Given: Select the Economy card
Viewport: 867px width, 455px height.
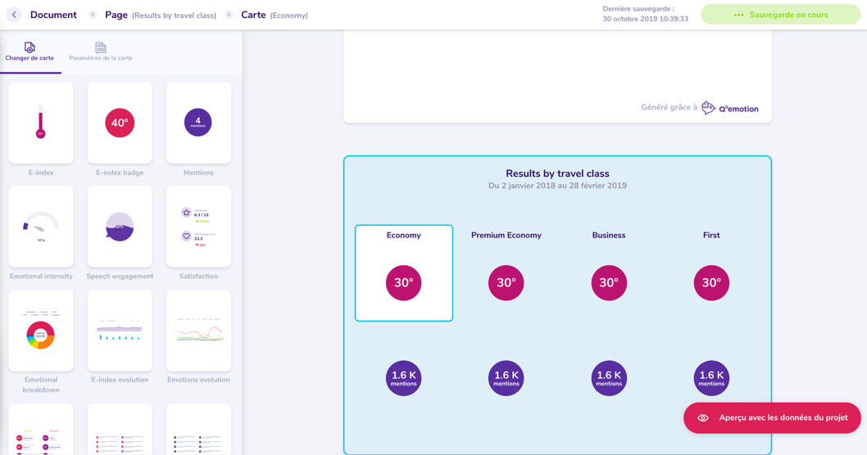Looking at the screenshot, I should 404,273.
